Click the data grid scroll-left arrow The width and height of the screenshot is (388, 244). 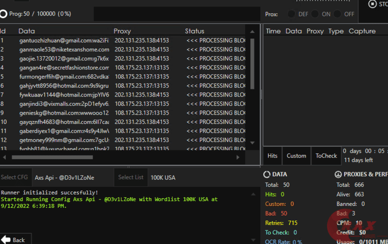pyautogui.click(x=4, y=157)
